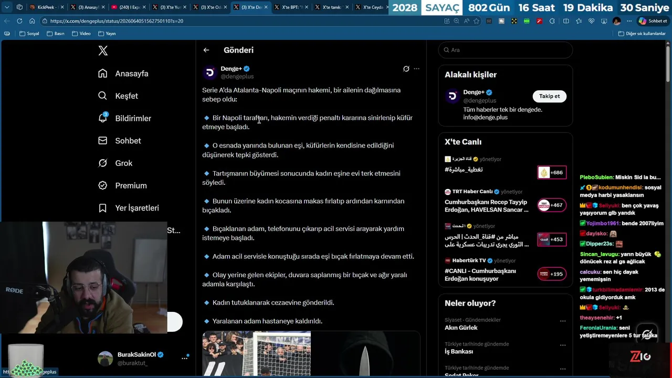Reload page with browser refresh icon

pyautogui.click(x=19, y=21)
